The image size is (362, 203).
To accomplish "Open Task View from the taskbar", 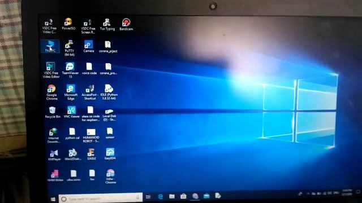I will pos(148,197).
